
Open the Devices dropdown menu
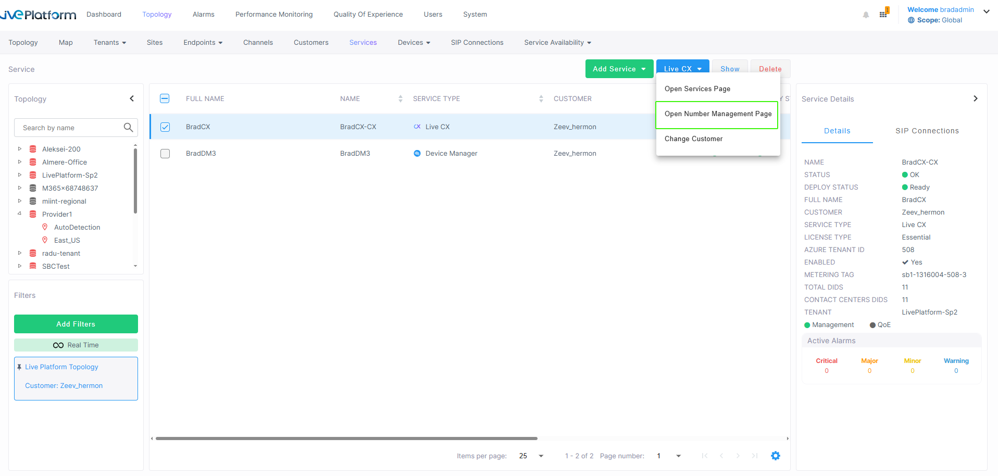[x=414, y=43]
